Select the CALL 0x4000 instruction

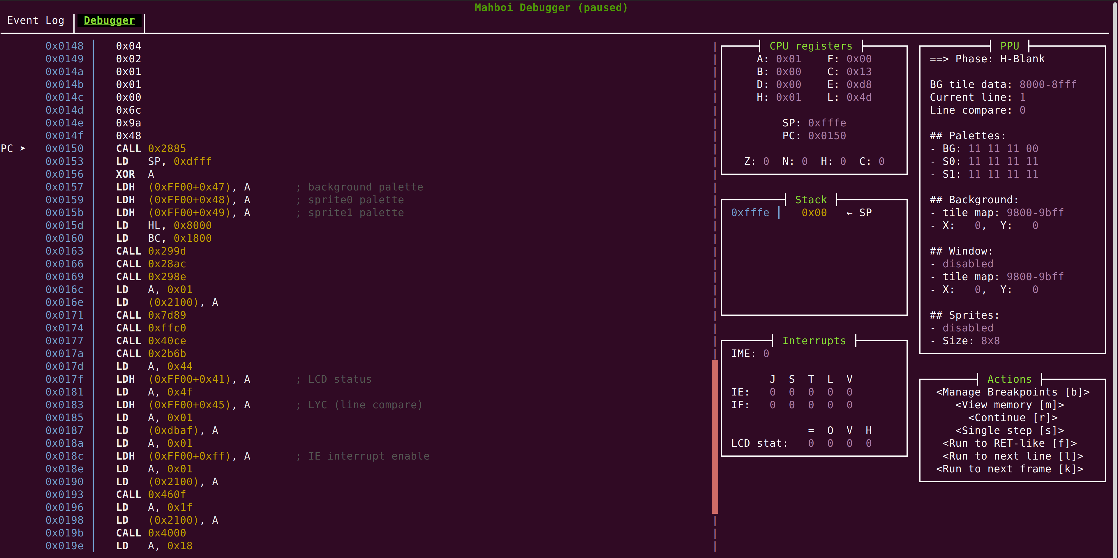point(151,533)
